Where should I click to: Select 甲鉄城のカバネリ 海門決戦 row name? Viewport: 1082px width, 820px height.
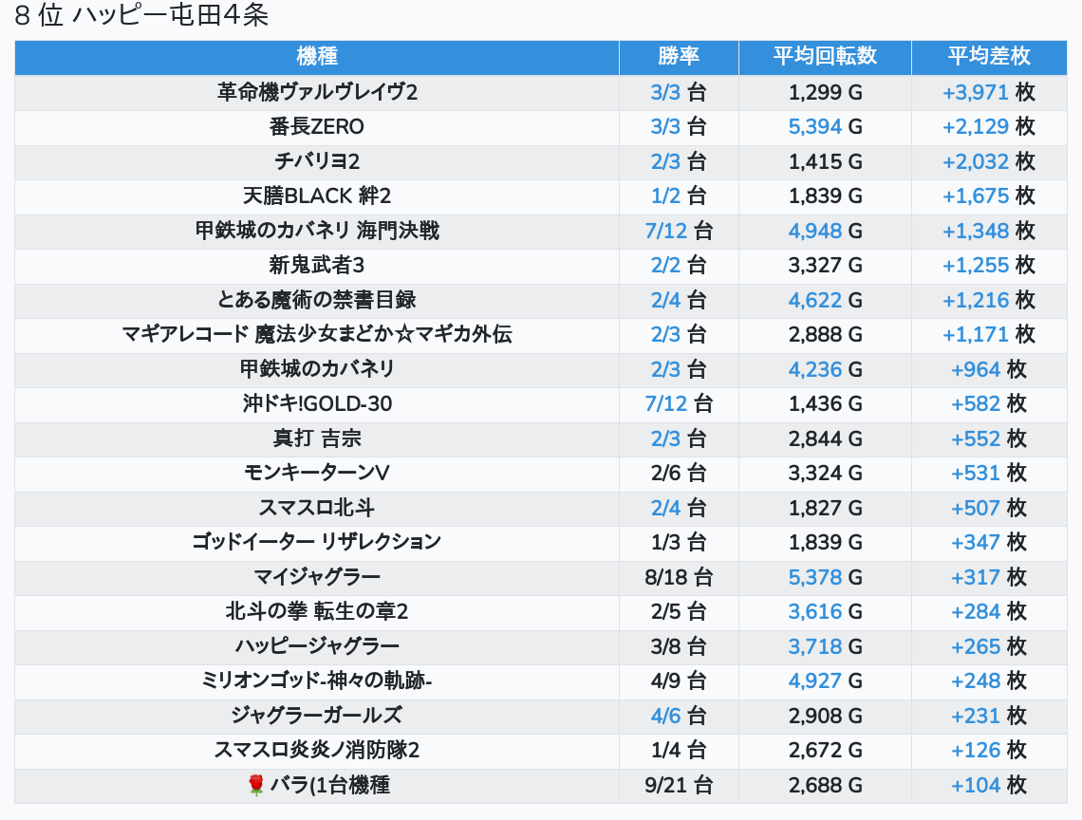coord(317,231)
